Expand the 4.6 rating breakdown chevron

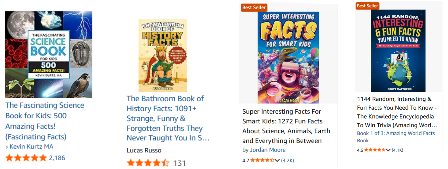pyautogui.click(x=388, y=150)
